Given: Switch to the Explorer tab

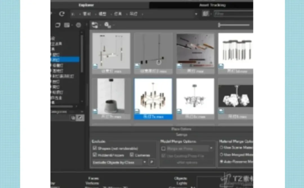Looking at the screenshot, I should (86, 5).
